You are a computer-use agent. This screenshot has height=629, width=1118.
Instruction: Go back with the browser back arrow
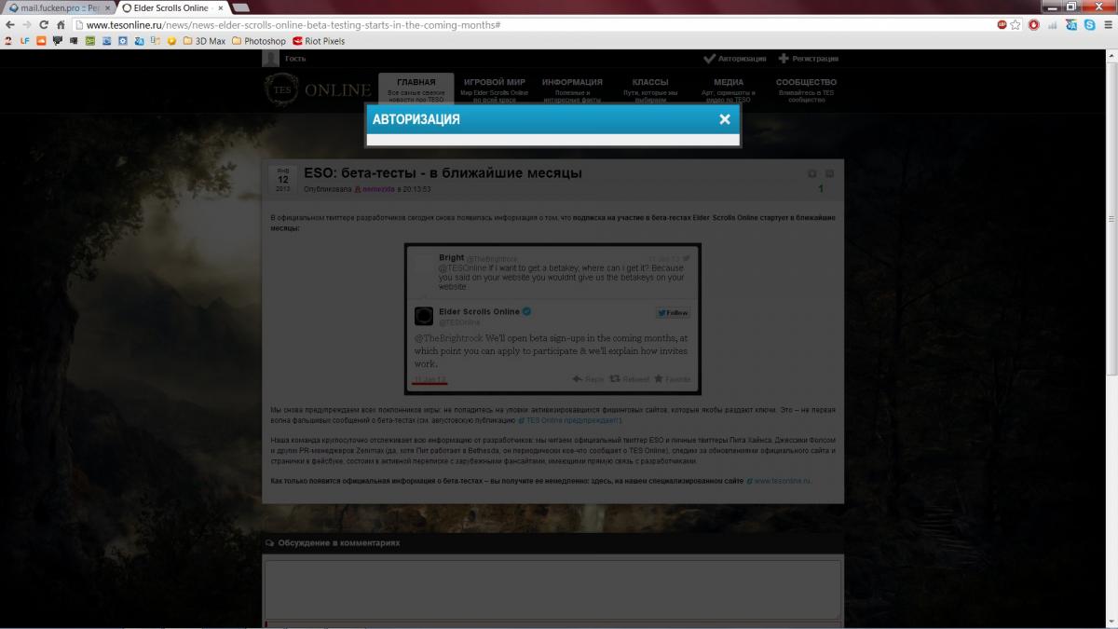(9, 25)
